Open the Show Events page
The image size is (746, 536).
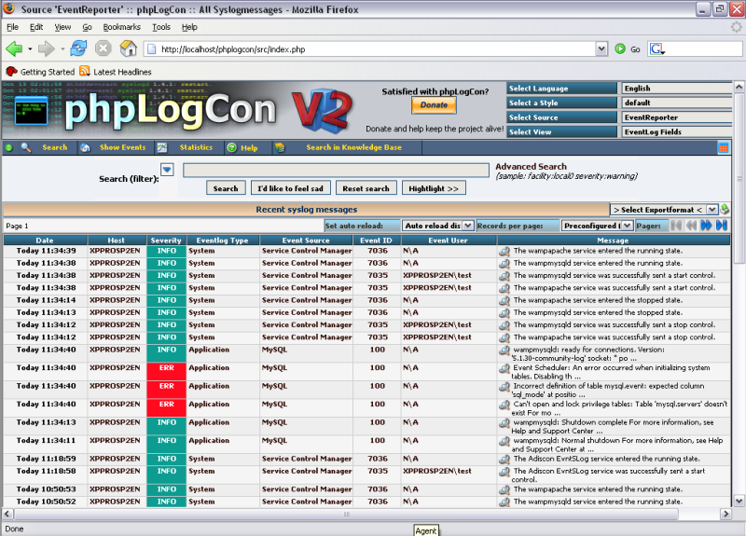tap(123, 147)
